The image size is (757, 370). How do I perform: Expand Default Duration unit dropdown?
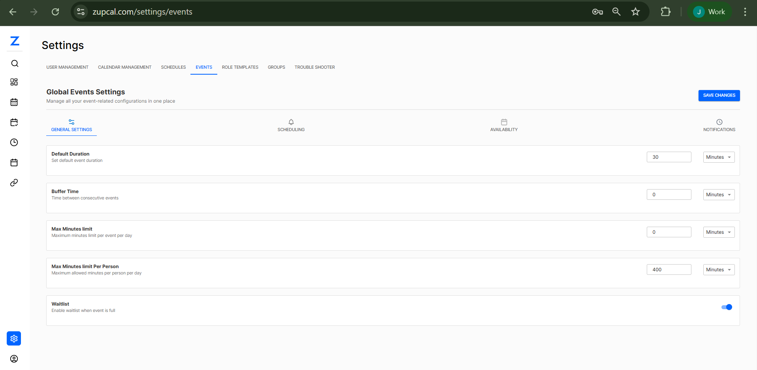[x=719, y=157]
